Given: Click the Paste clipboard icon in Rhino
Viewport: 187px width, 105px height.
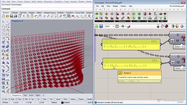Looking at the screenshot, I should tap(32, 16).
